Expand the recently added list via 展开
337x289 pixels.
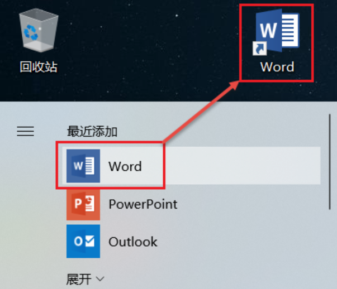85,279
